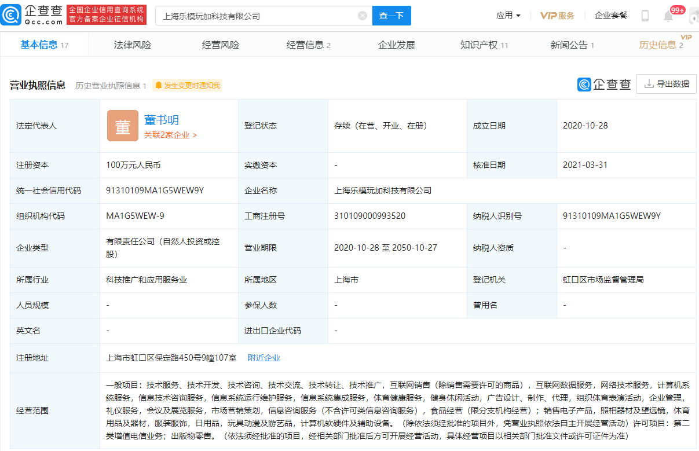
Task: Switch to the 知识产权 tab
Action: coord(484,45)
